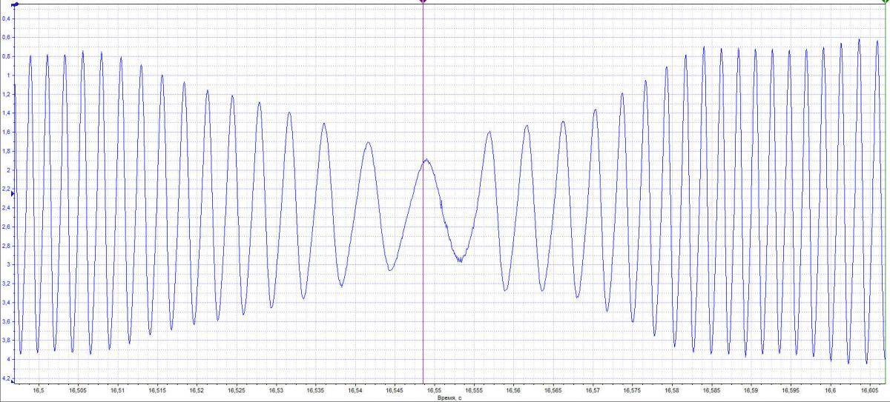Click the 0,4 value on vertical axis

coord(7,18)
